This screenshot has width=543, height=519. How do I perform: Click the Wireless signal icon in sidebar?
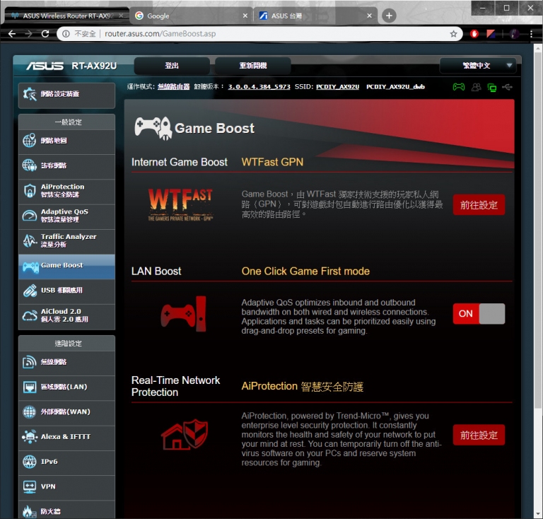(30, 362)
